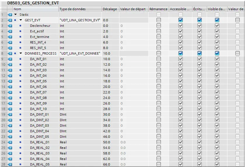Click the Visible da... column header

pos(217,9)
